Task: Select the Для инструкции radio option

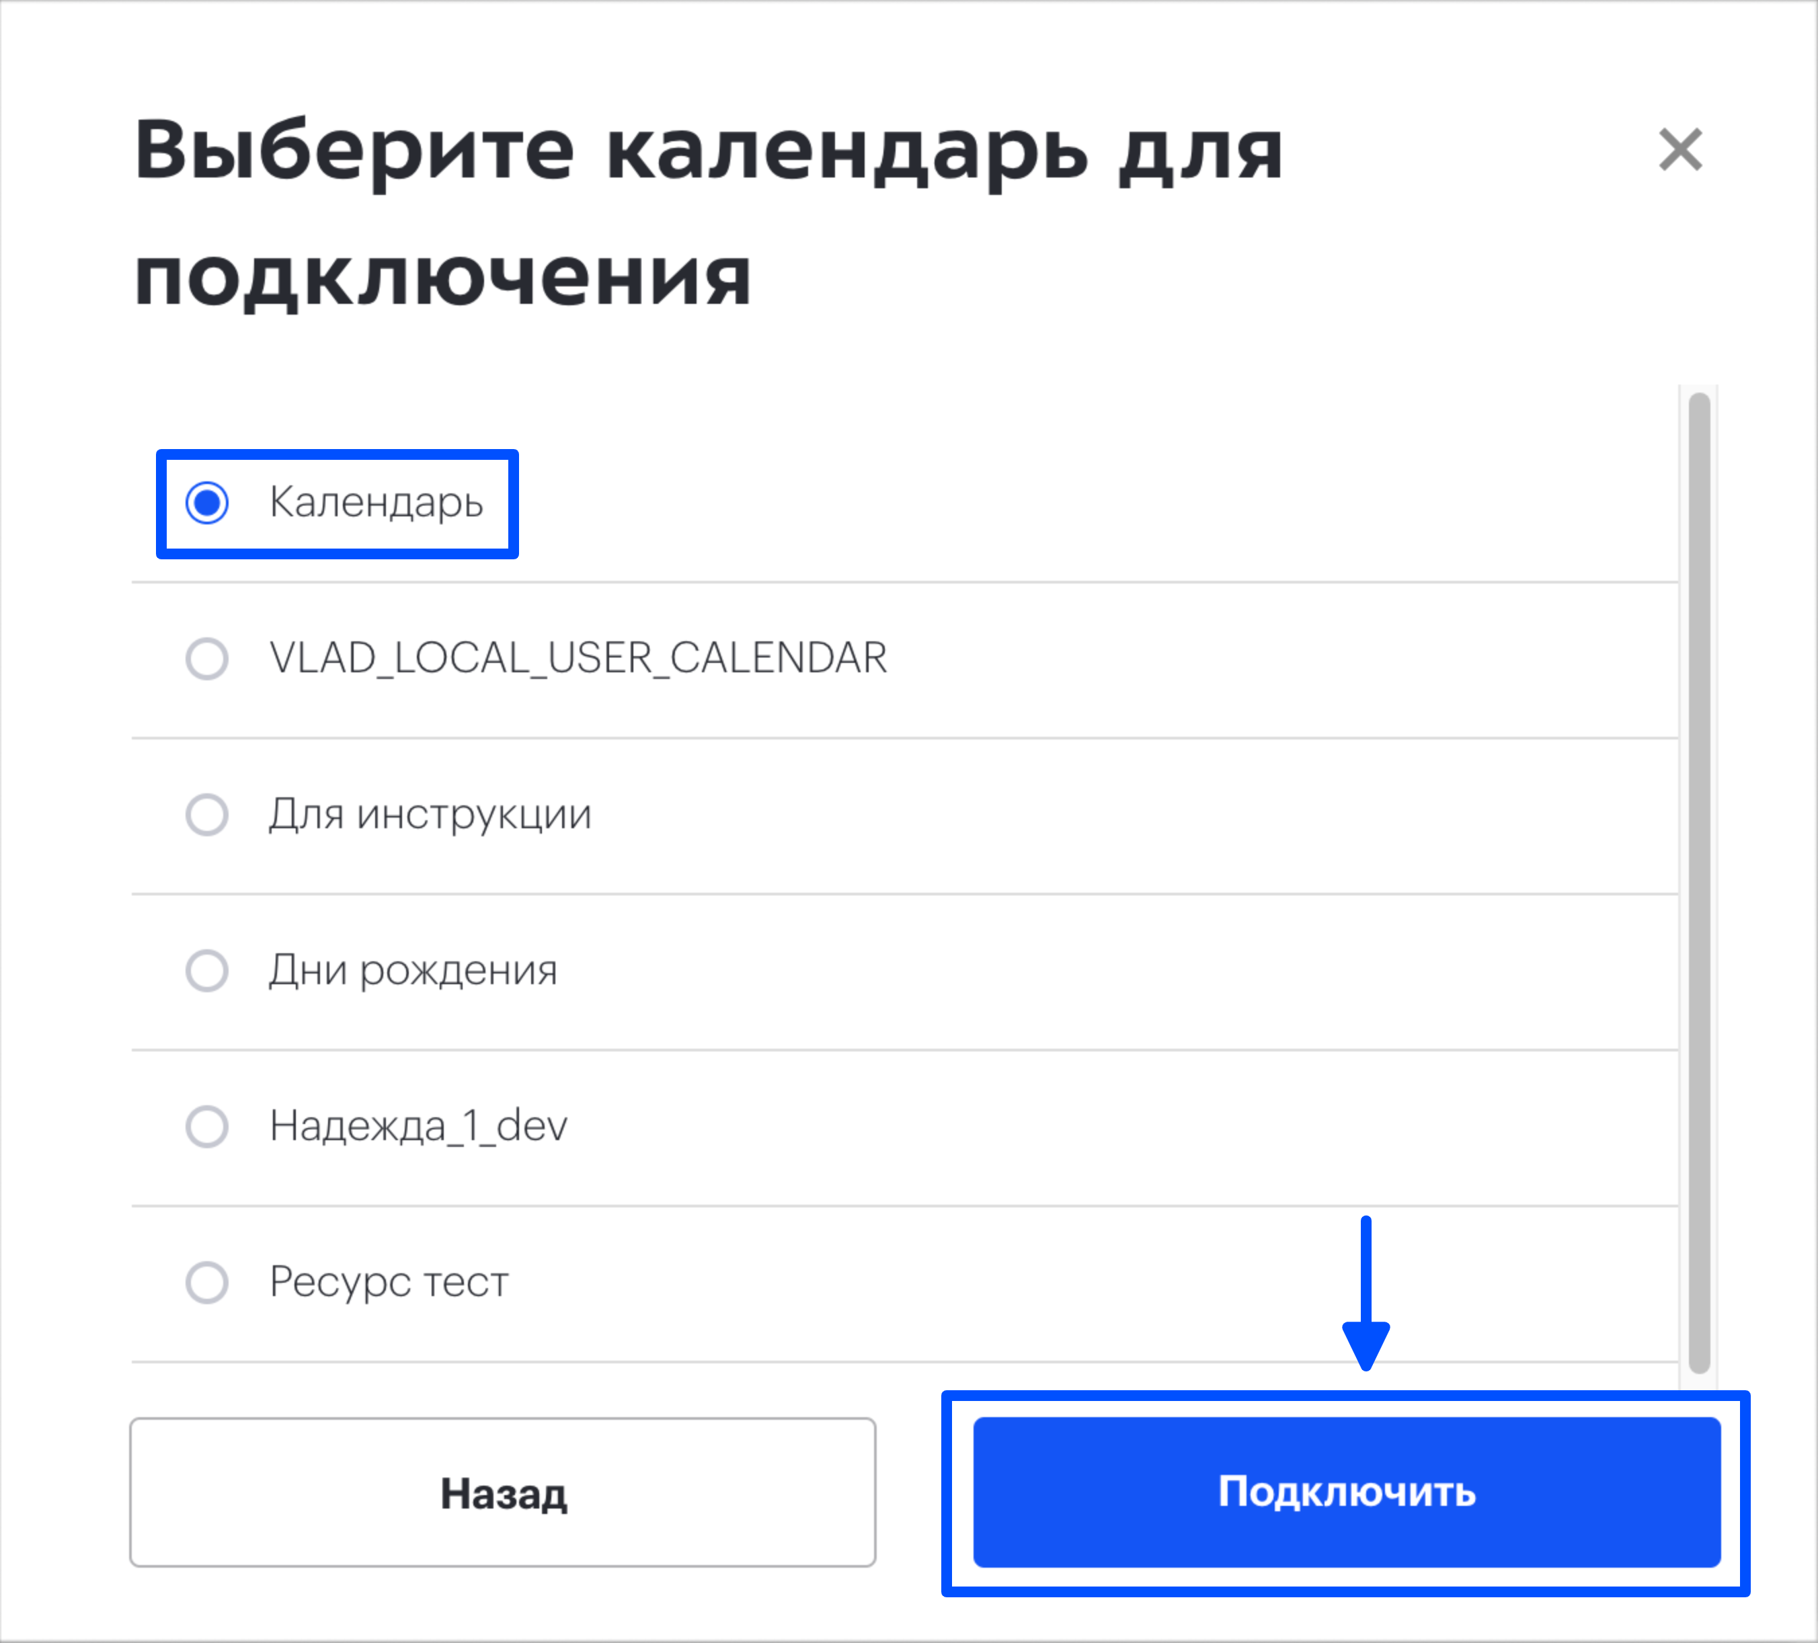Action: (207, 814)
